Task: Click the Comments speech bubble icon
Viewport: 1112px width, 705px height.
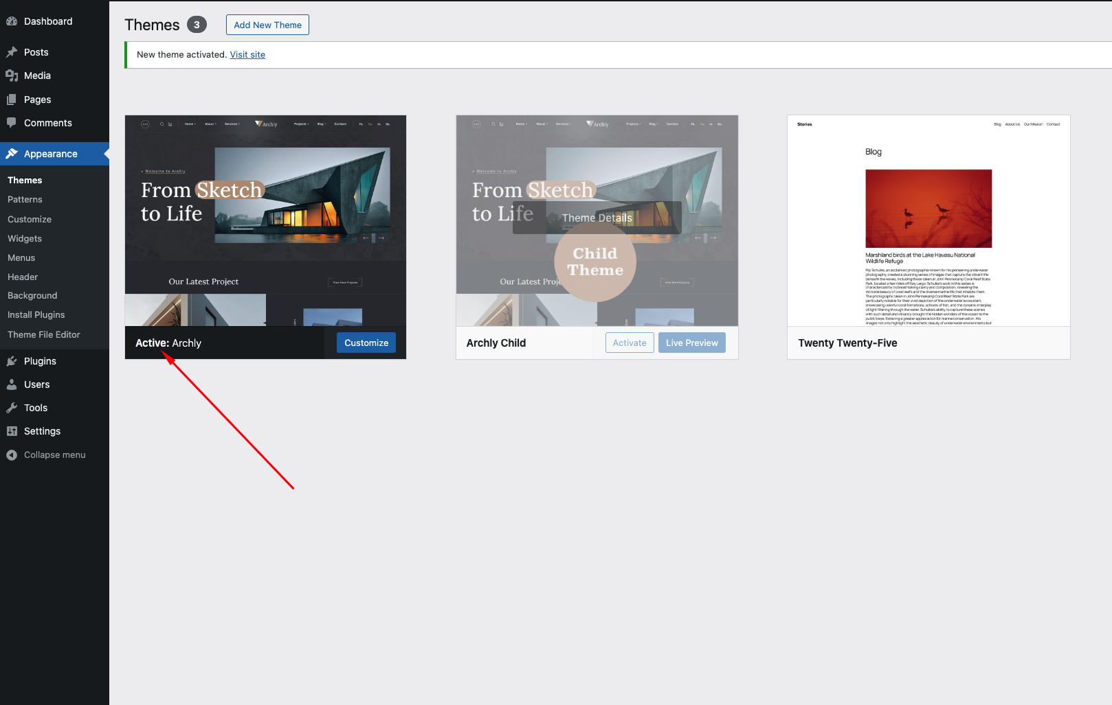Action: click(12, 123)
